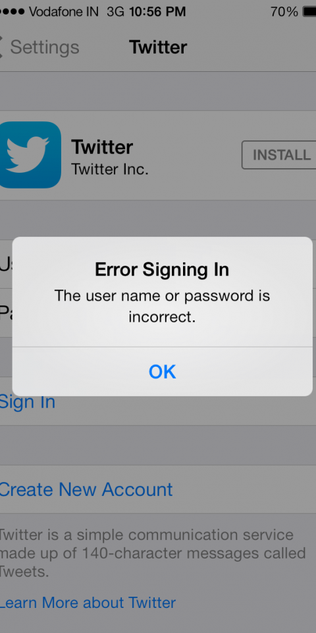Tap the Twitter page title
The height and width of the screenshot is (633, 316).
click(158, 47)
